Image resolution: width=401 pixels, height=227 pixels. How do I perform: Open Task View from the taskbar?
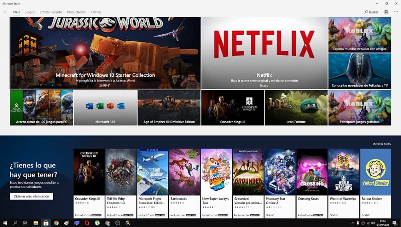25,223
